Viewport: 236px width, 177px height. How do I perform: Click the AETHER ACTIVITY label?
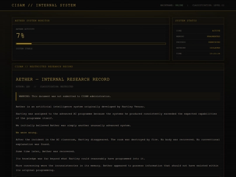tap(25, 29)
